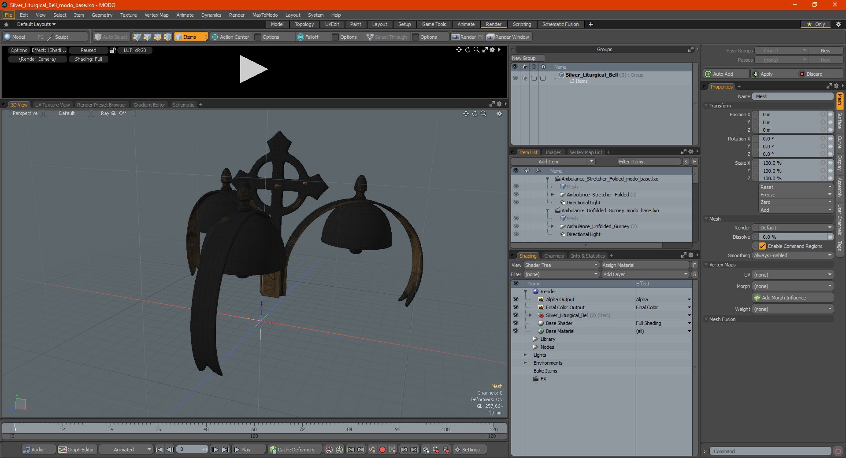This screenshot has width=846, height=458.
Task: Switch to UV Texture View tab
Action: 52,105
